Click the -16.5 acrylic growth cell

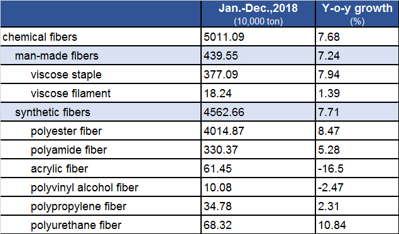(x=358, y=169)
